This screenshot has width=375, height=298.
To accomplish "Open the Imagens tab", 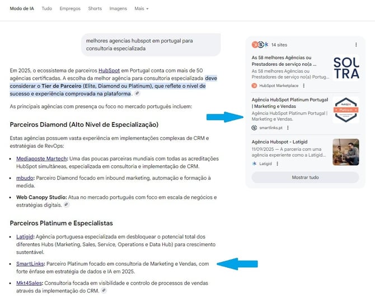I will 118,8.
